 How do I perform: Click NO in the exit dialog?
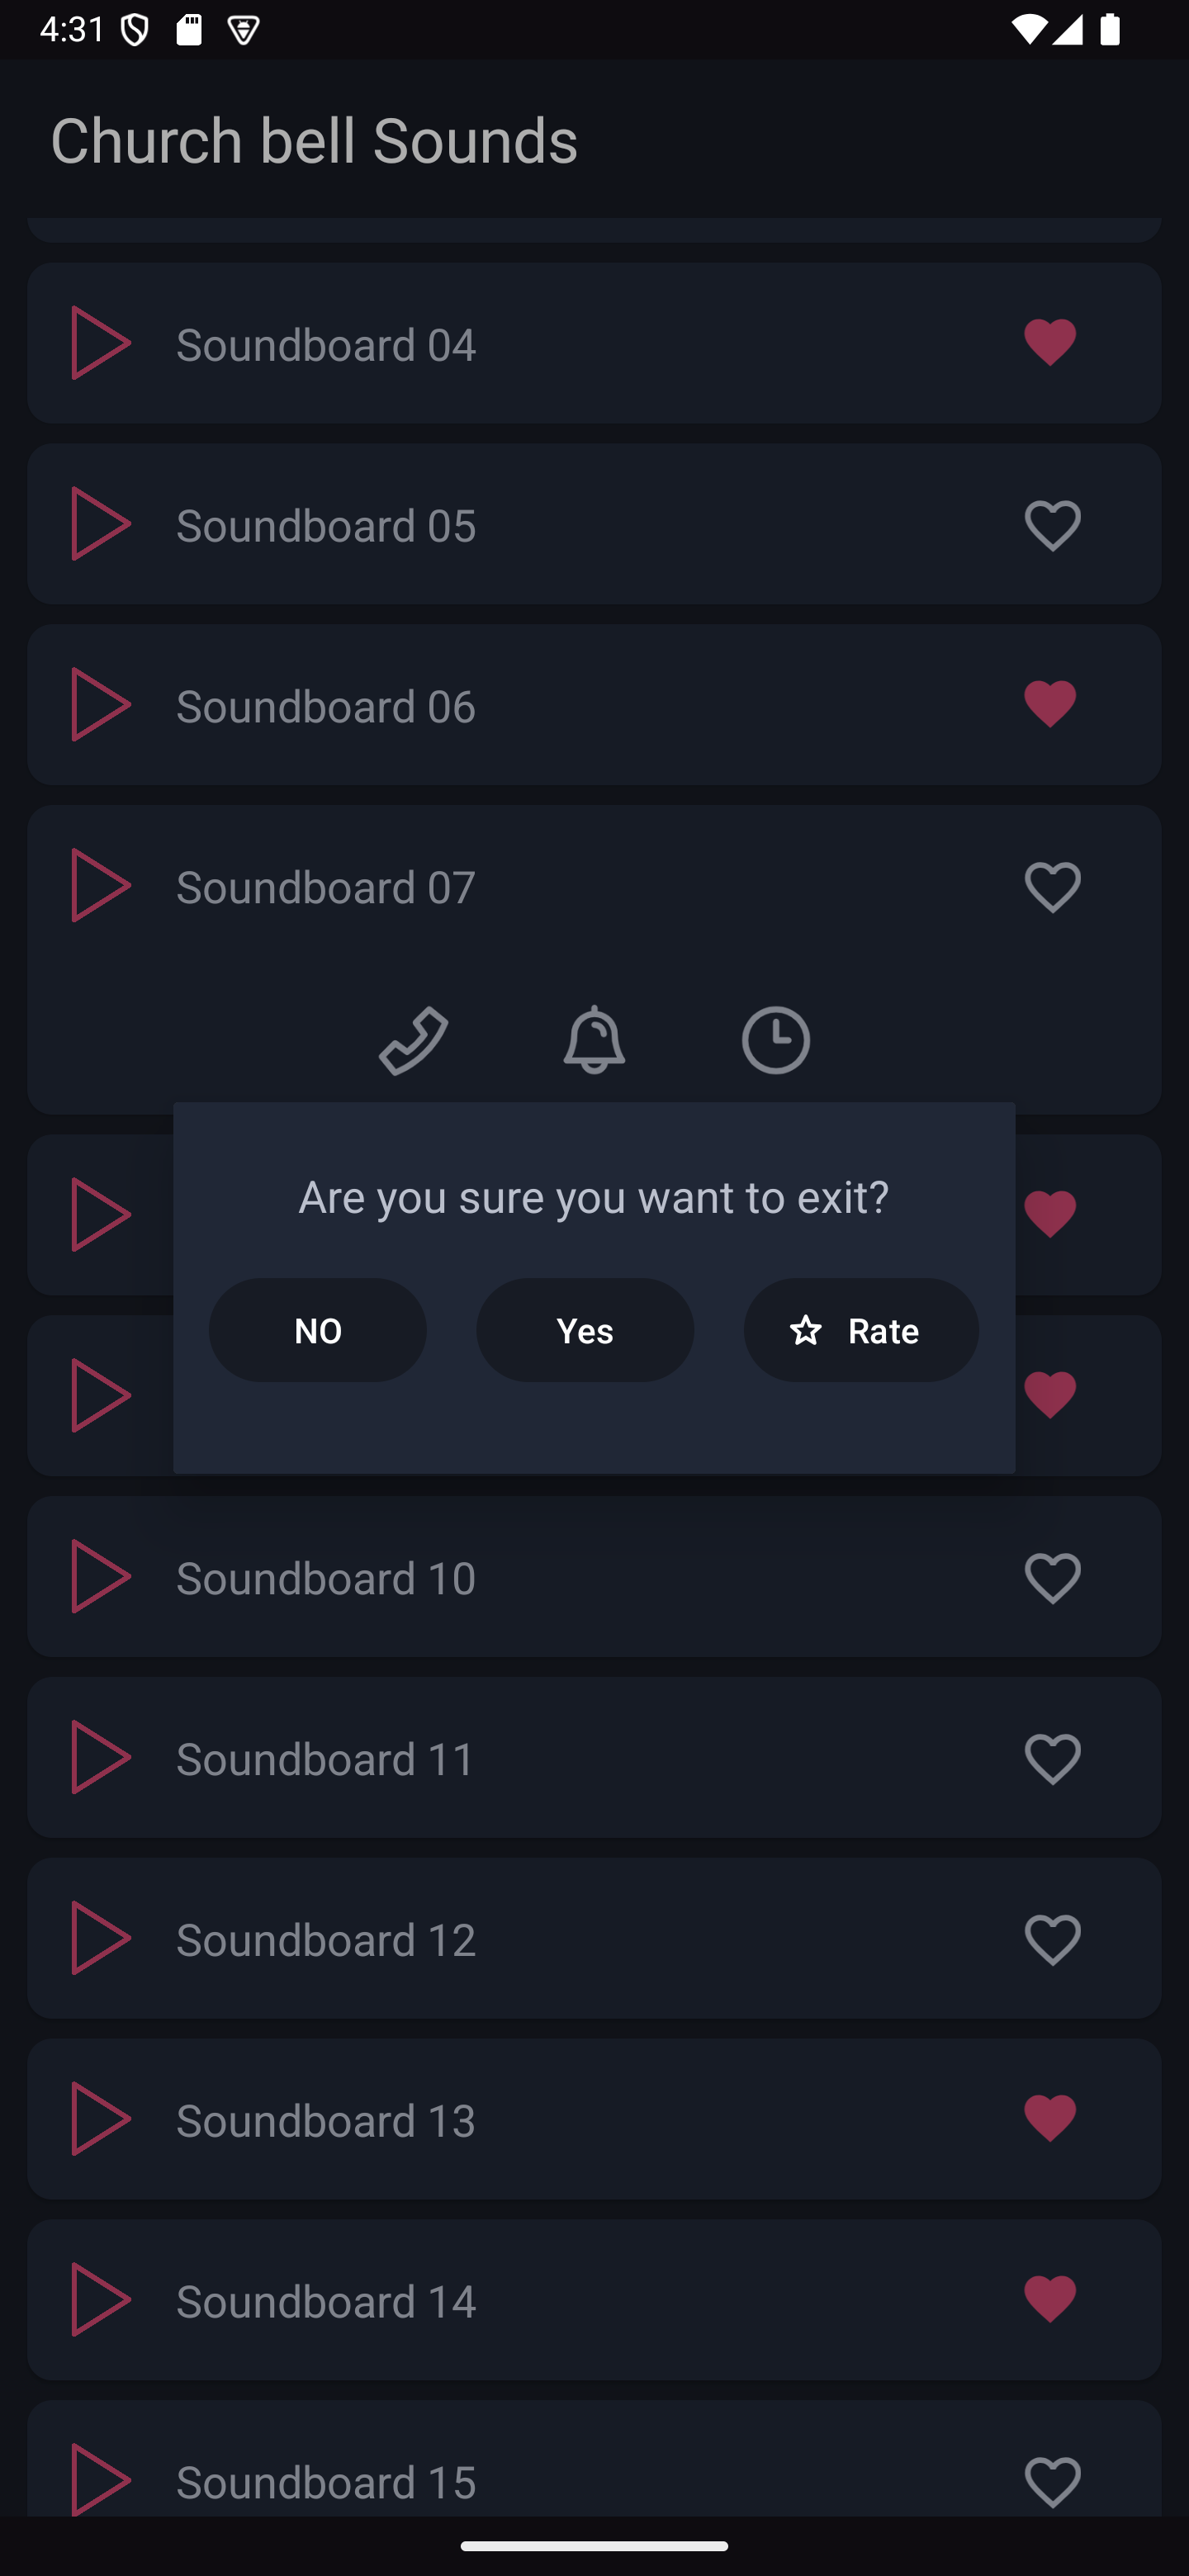click(318, 1330)
